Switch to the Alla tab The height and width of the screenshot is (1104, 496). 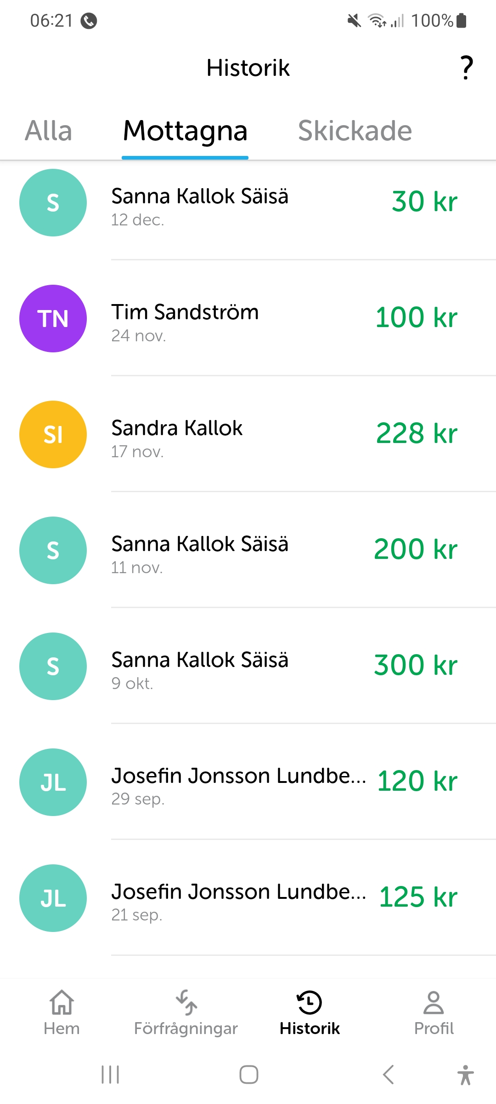(49, 131)
